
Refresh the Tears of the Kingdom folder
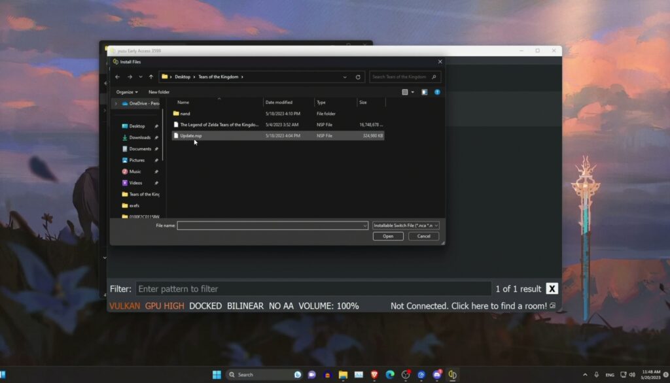(x=358, y=77)
